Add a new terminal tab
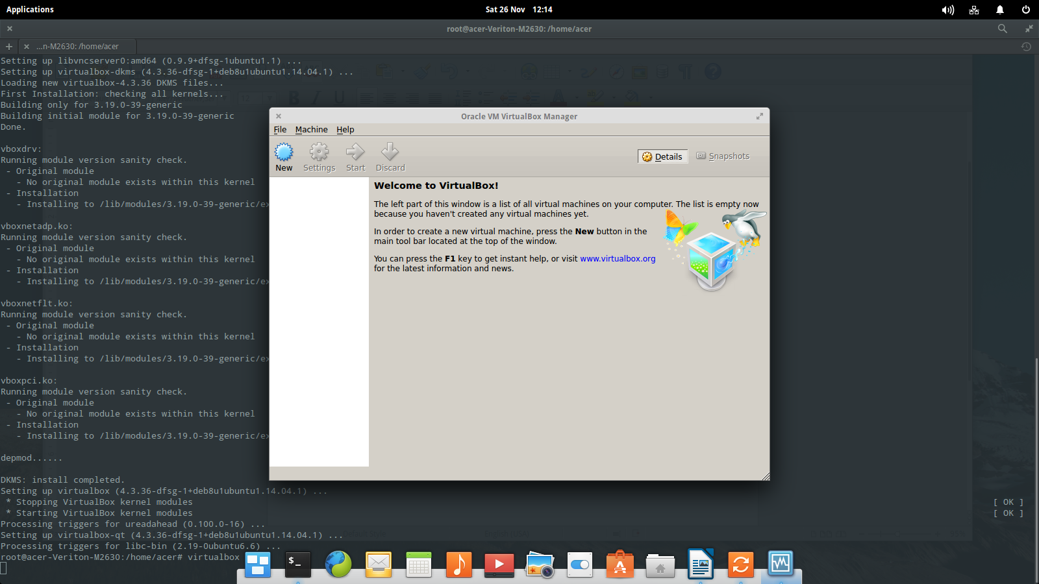The height and width of the screenshot is (584, 1039). coord(9,47)
